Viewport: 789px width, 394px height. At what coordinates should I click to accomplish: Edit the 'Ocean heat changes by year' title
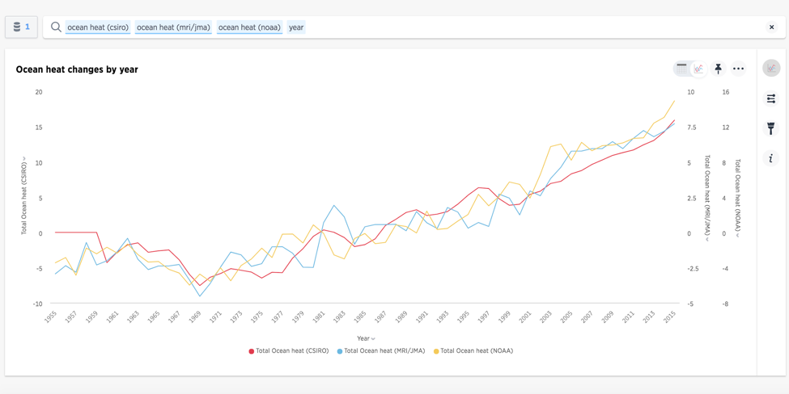click(77, 69)
